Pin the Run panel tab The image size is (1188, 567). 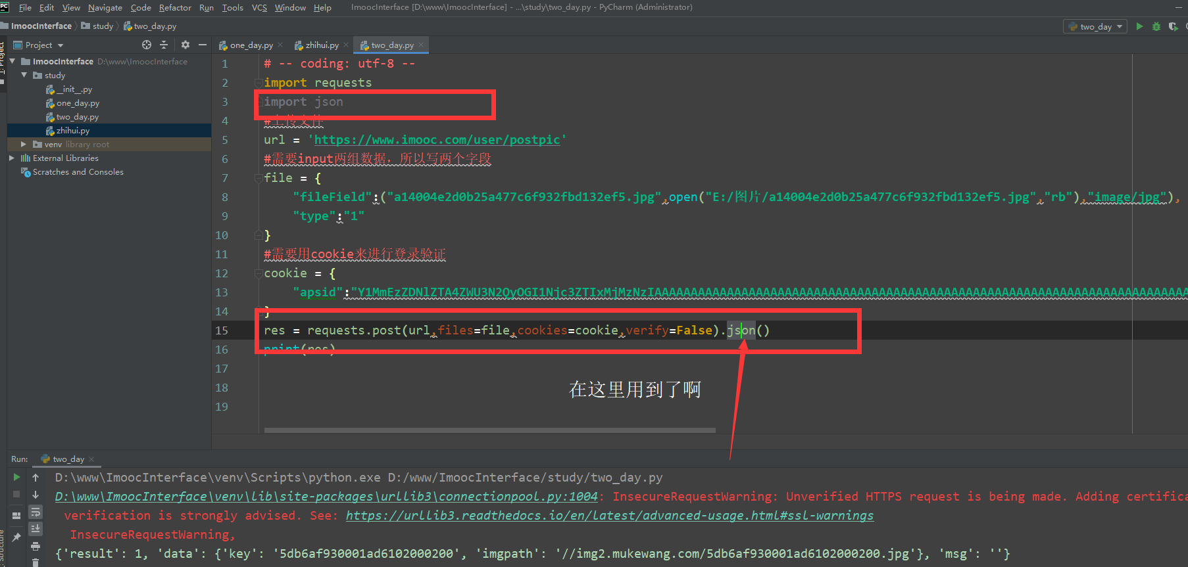click(x=16, y=537)
